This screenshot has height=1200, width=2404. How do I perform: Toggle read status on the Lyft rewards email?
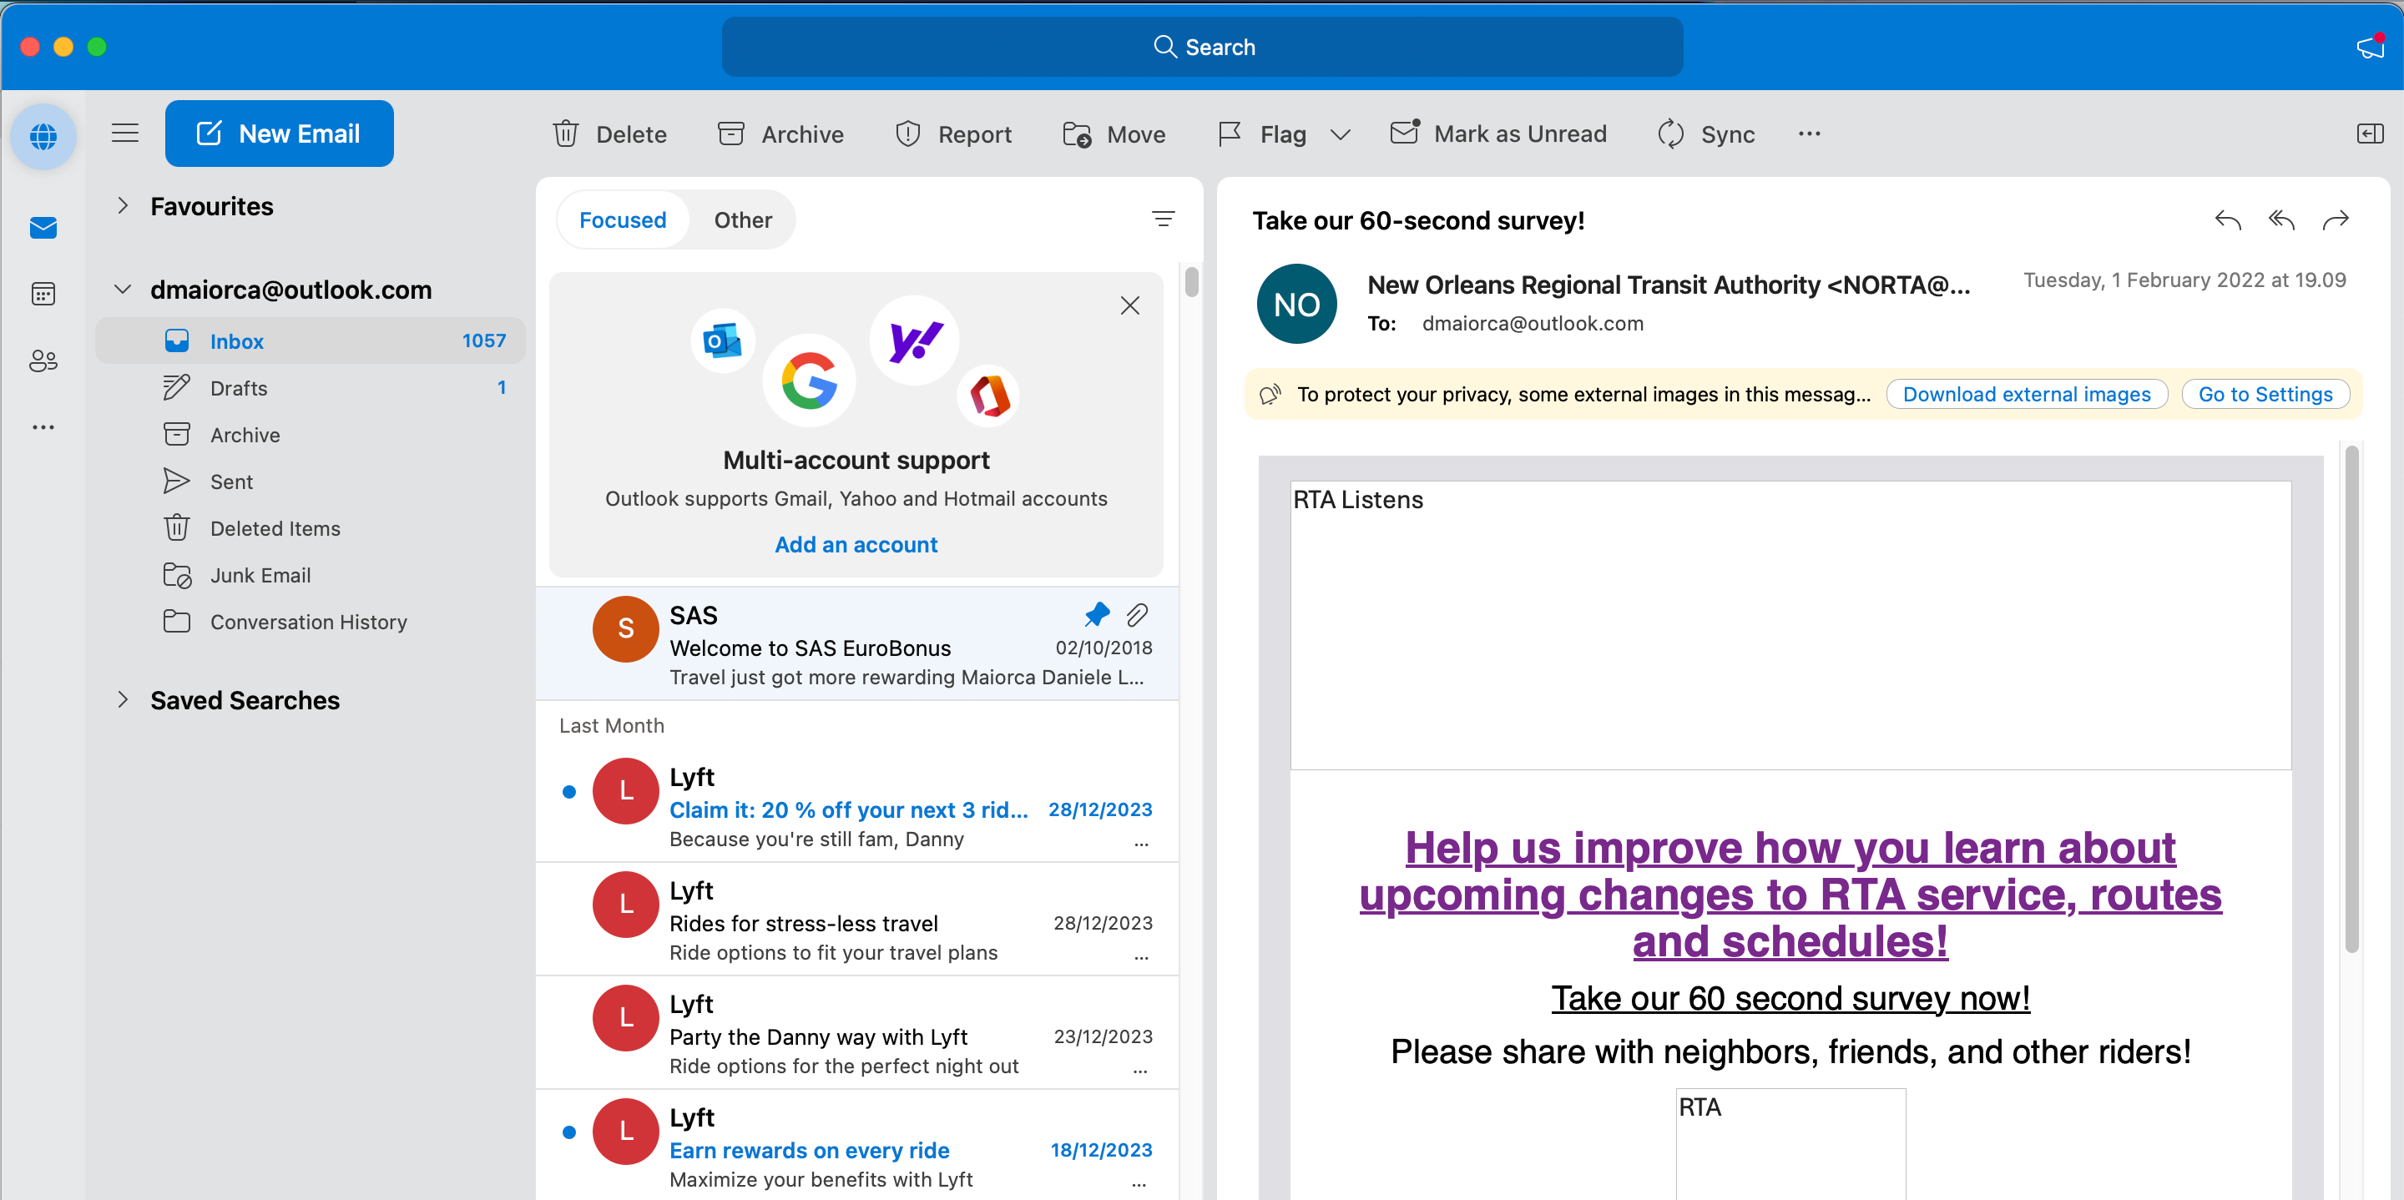(570, 1132)
